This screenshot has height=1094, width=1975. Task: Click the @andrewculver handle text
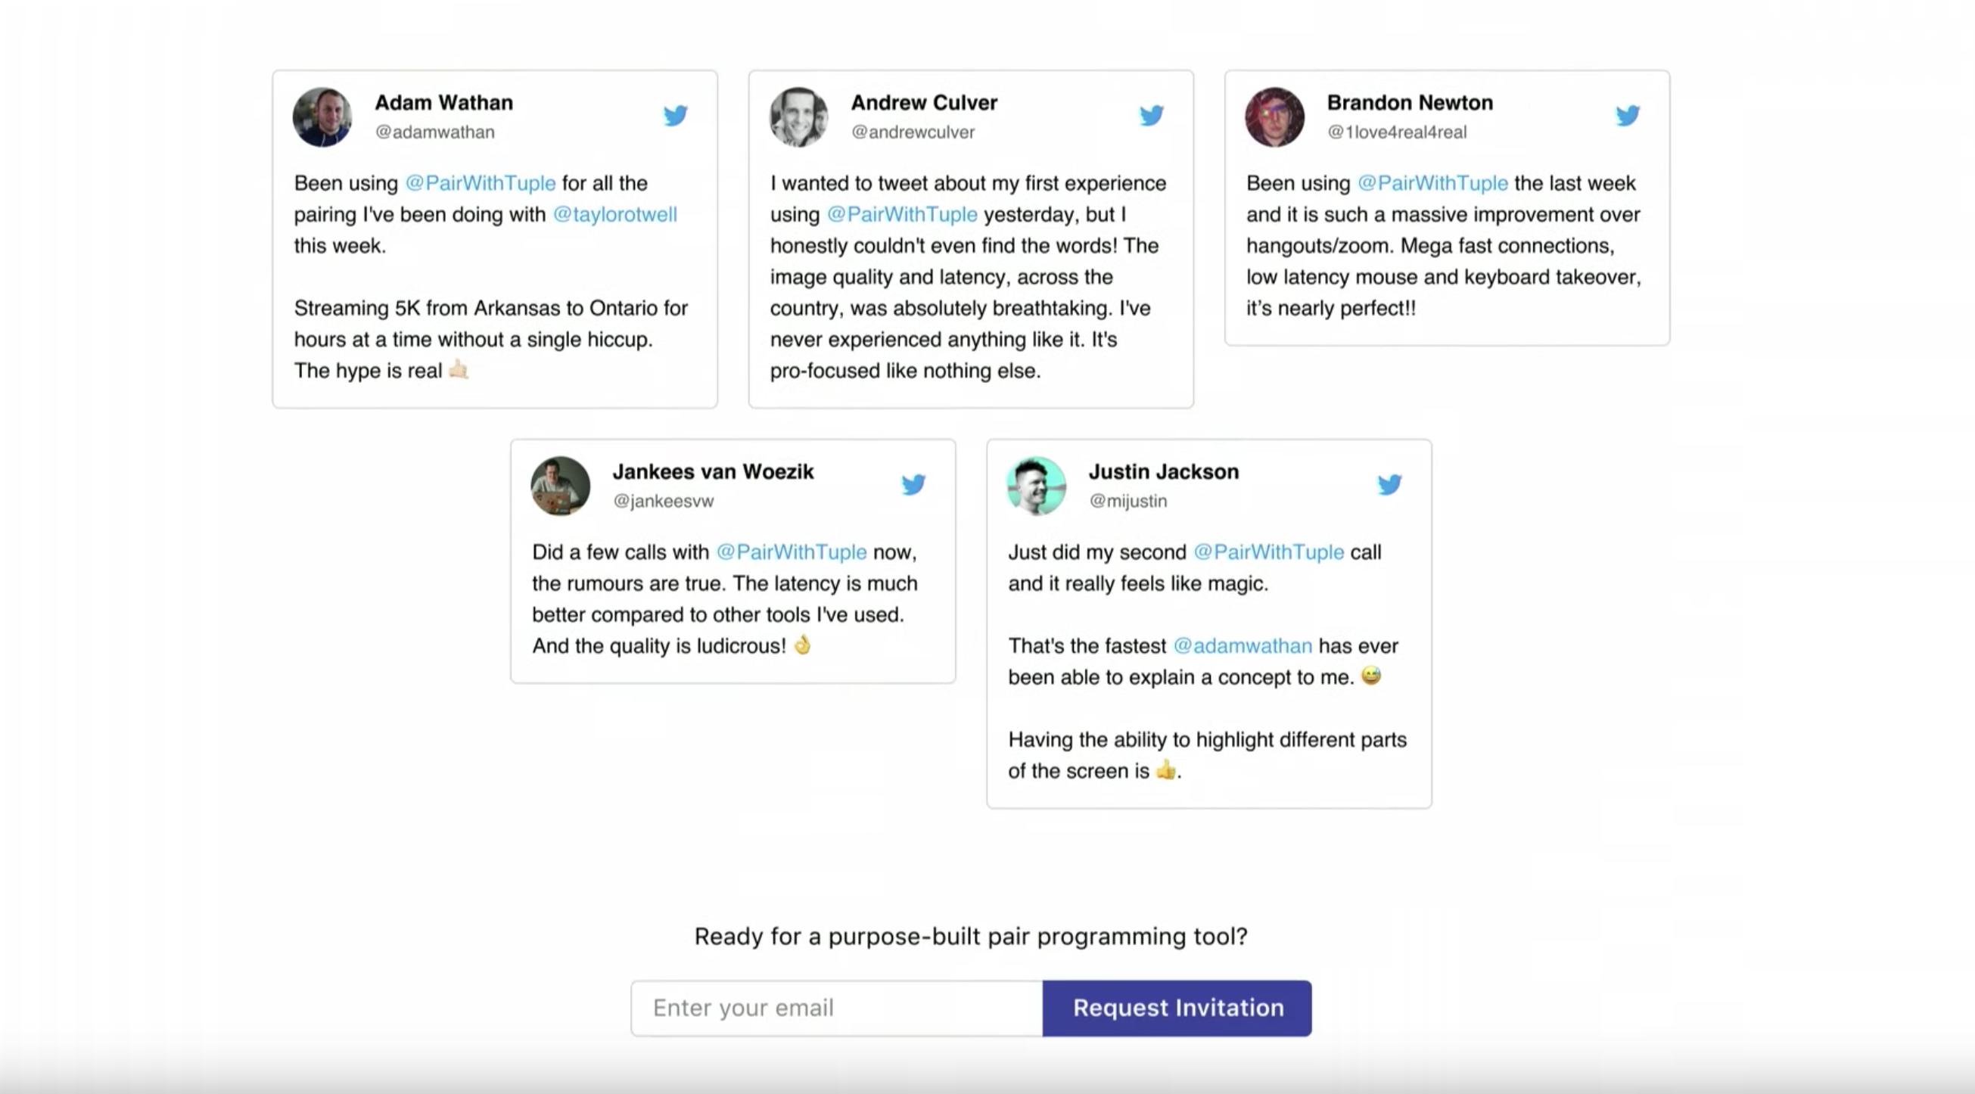pos(913,132)
